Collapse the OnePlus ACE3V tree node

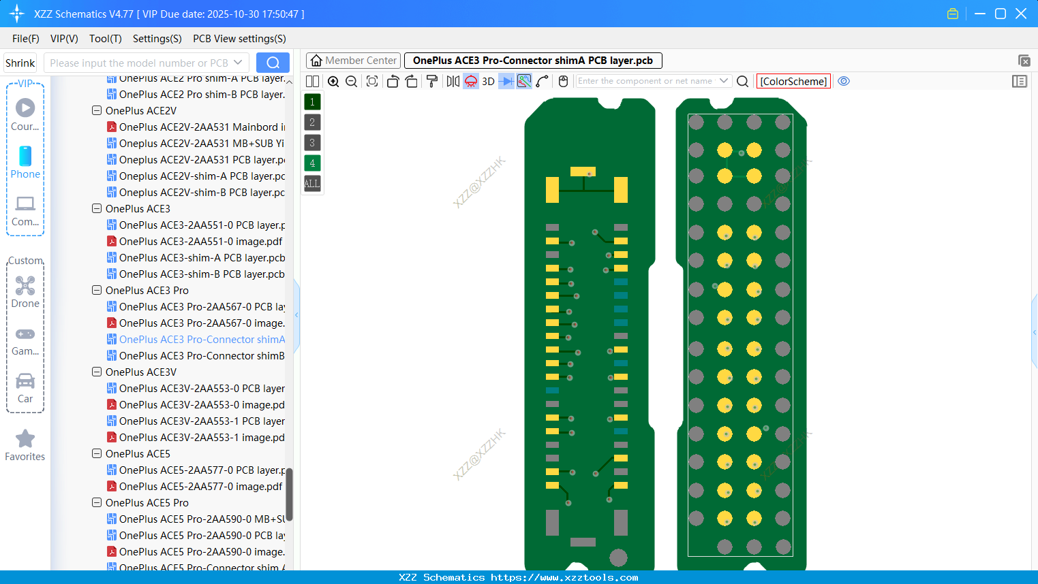point(97,372)
